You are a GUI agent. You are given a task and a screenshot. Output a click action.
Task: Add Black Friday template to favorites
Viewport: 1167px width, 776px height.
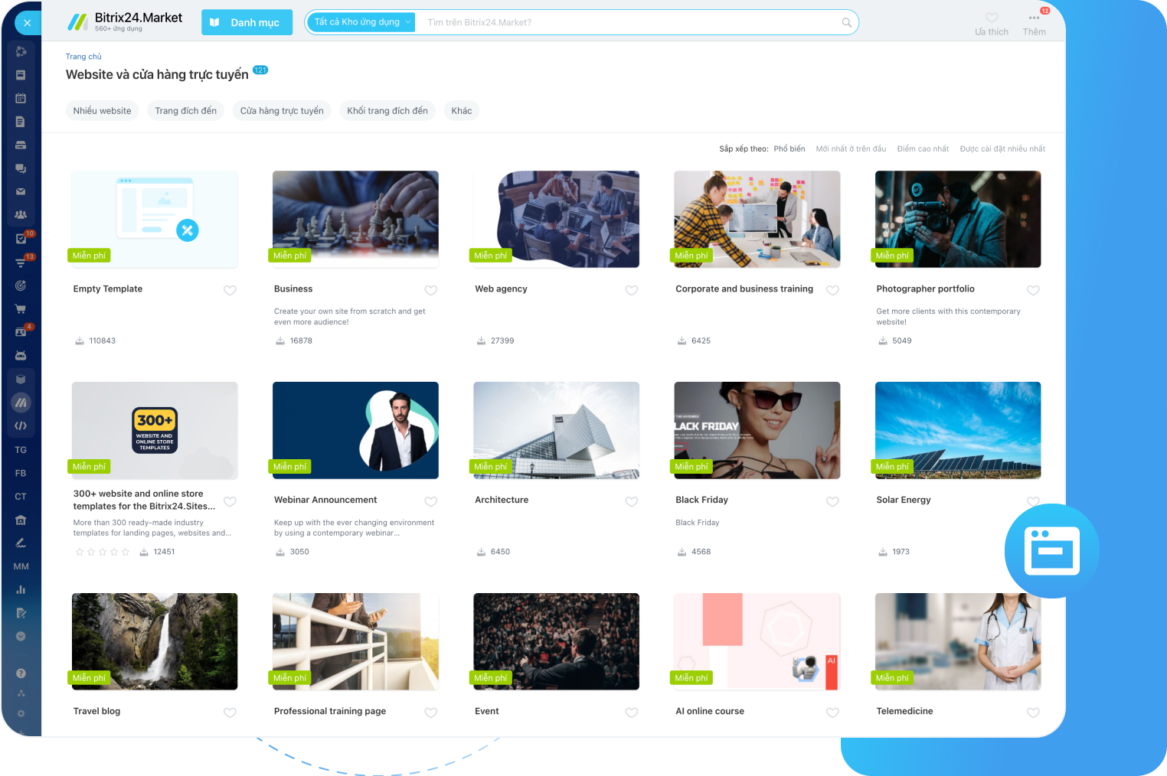(832, 501)
